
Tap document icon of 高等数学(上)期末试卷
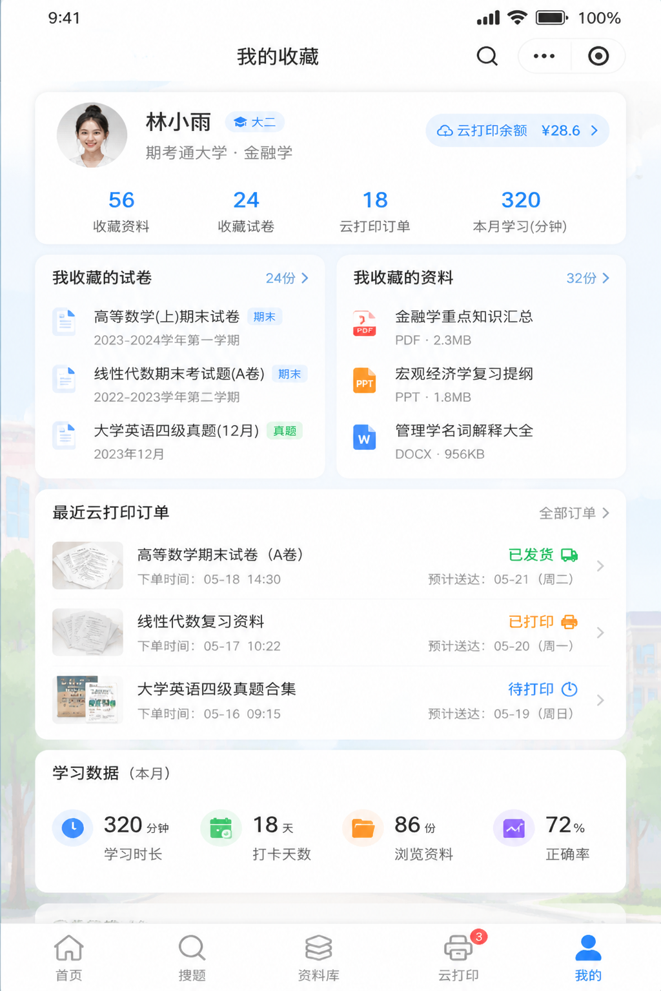tap(65, 322)
